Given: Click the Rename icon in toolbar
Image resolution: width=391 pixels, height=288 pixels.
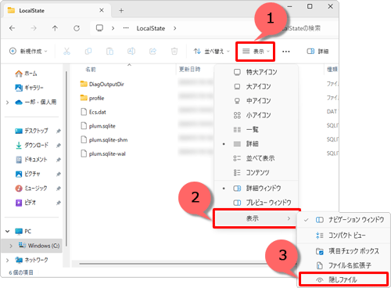Looking at the screenshot, I should [x=131, y=51].
